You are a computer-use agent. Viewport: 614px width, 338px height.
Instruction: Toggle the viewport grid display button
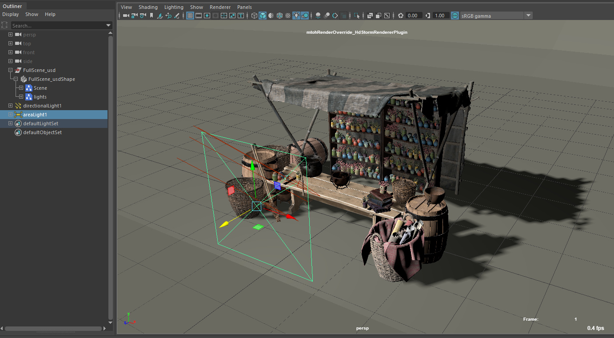click(190, 16)
